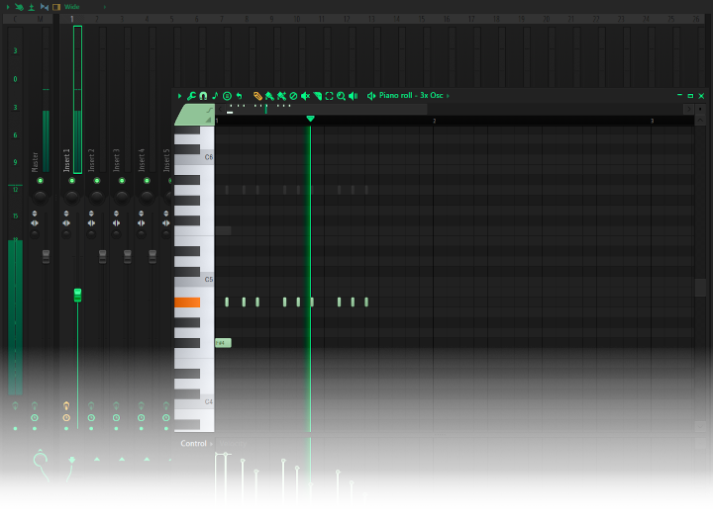Click the green playhead marker on timeline
This screenshot has width=713, height=518.
pos(311,119)
